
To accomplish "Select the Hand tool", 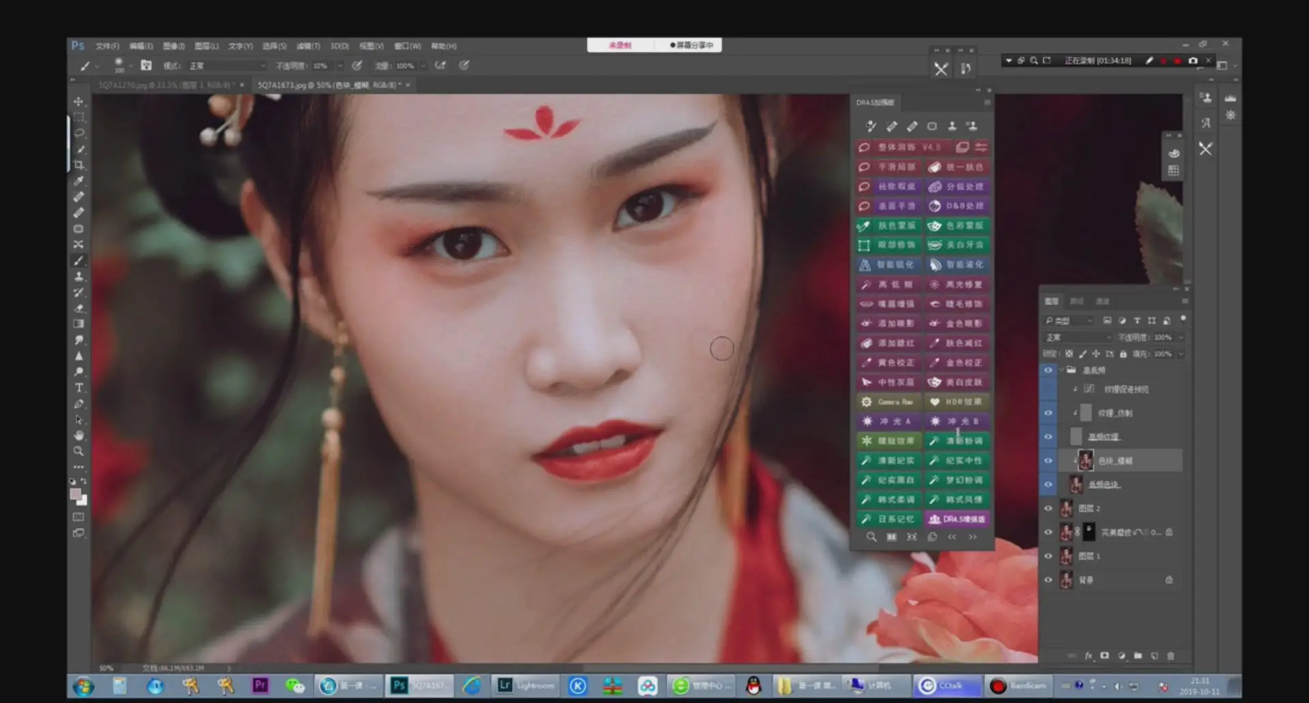I will tap(78, 435).
